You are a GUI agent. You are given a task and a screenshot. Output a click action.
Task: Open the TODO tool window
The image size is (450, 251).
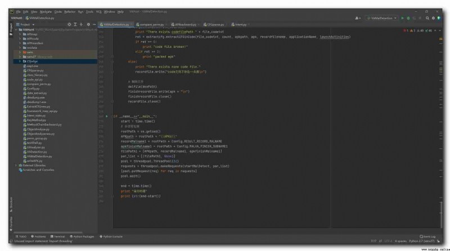[x=21, y=236]
